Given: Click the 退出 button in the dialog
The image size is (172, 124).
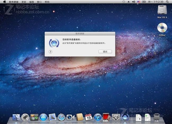Looking at the screenshot, I should click(105, 52).
